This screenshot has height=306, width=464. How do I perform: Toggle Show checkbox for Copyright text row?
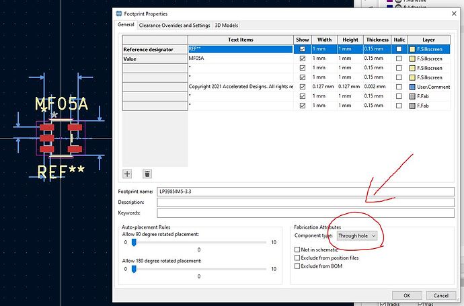[x=303, y=87]
